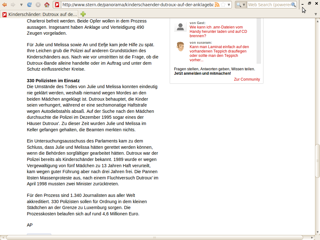Image resolution: width=320 pixels, height=240 pixels.
Task: Go back with the orange back arrow
Action: [x=4, y=5]
